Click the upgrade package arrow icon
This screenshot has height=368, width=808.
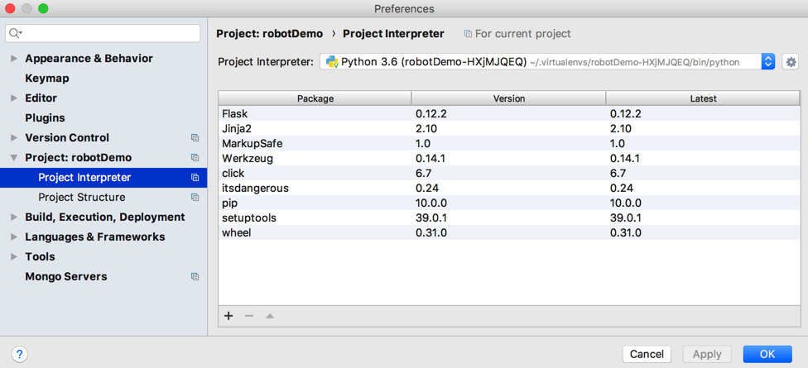[x=270, y=316]
